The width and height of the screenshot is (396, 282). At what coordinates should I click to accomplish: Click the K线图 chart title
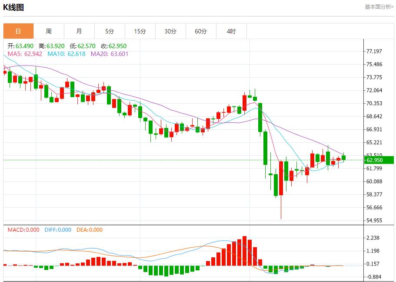point(13,7)
